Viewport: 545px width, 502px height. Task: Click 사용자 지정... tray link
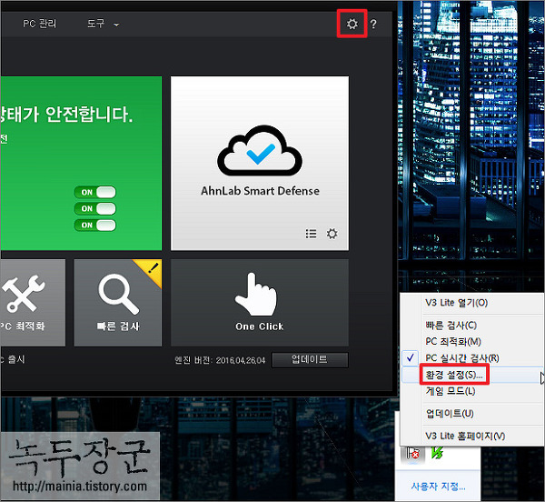[438, 487]
